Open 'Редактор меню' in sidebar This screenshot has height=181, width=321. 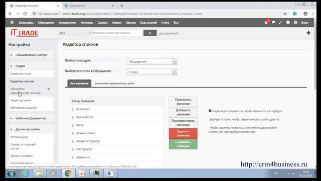click(31, 101)
